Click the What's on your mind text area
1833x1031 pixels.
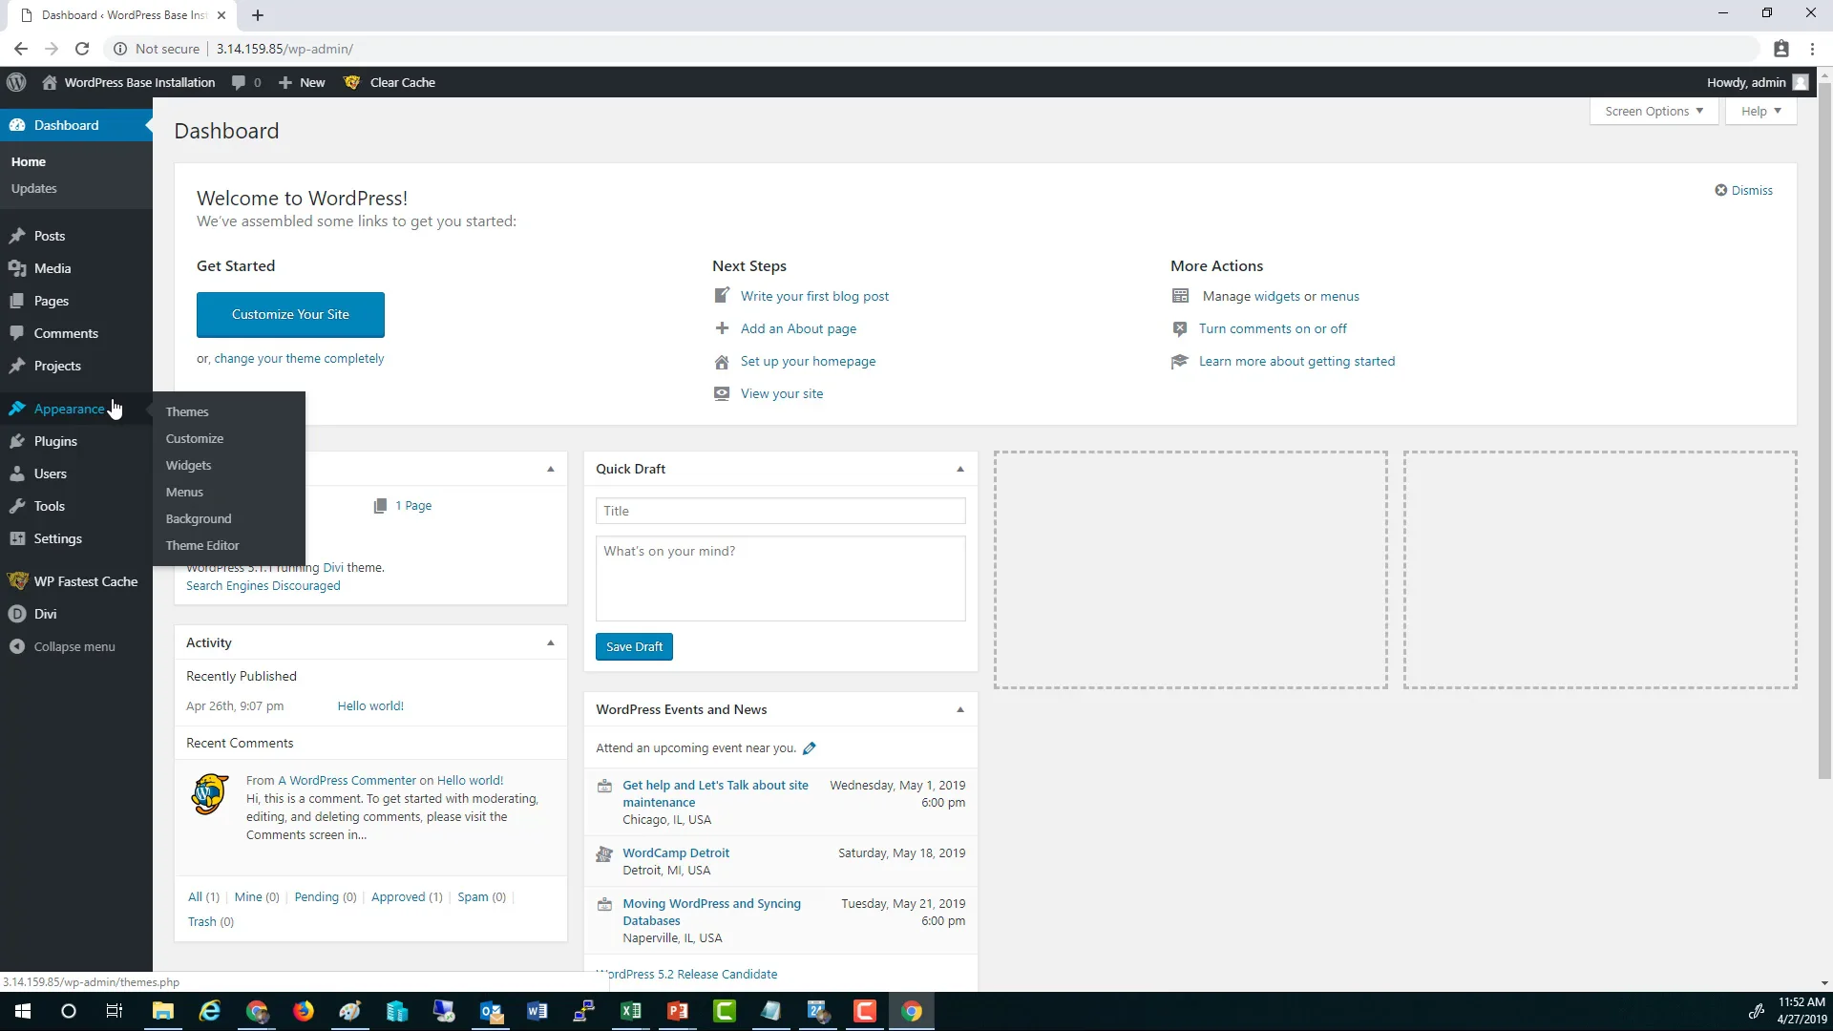click(780, 579)
